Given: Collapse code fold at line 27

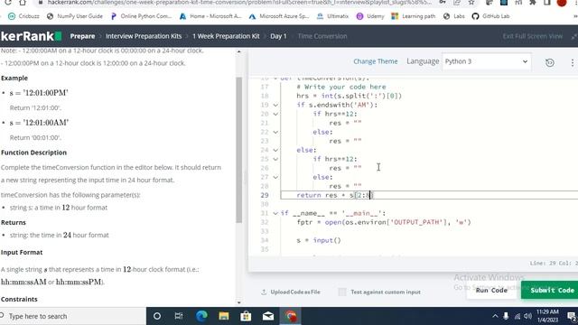Looking at the screenshot, I should (x=275, y=177).
